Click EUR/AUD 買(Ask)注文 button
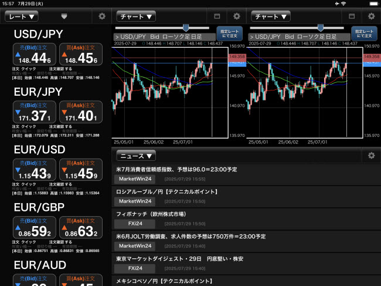381x286 pixels. coord(81,280)
